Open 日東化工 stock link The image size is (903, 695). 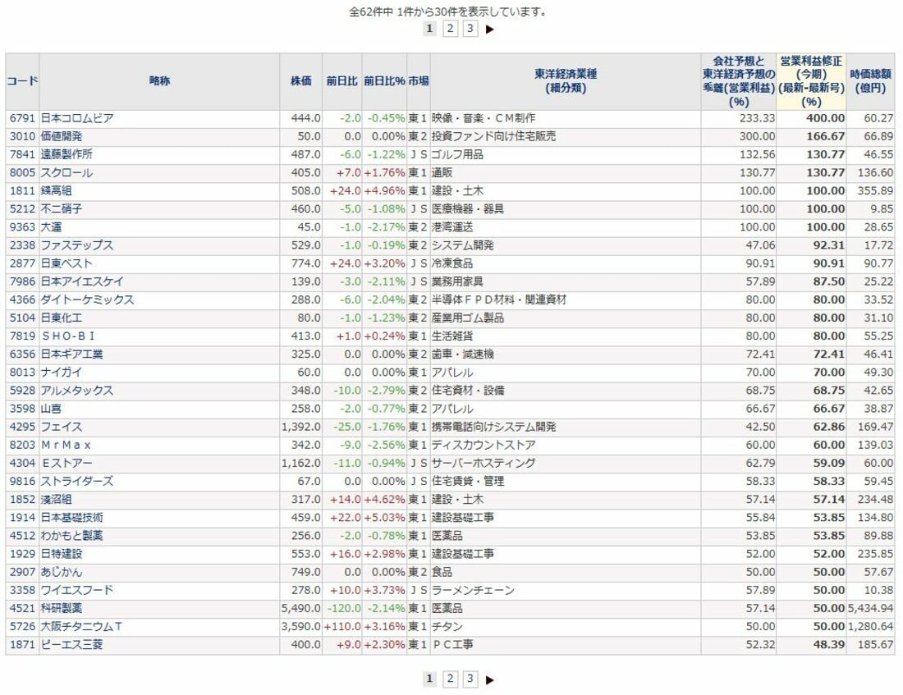61,318
